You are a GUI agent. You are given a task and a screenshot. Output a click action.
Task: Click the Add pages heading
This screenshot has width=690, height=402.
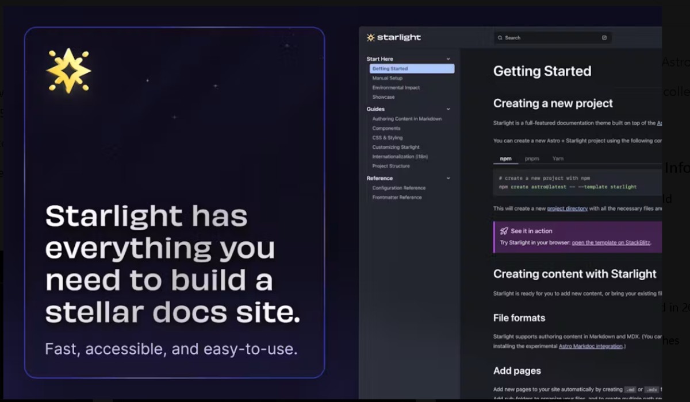tap(517, 371)
